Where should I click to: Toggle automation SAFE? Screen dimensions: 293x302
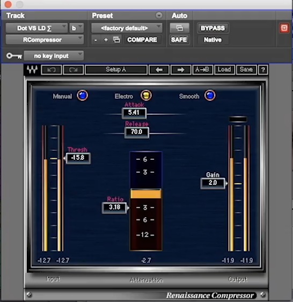[179, 40]
